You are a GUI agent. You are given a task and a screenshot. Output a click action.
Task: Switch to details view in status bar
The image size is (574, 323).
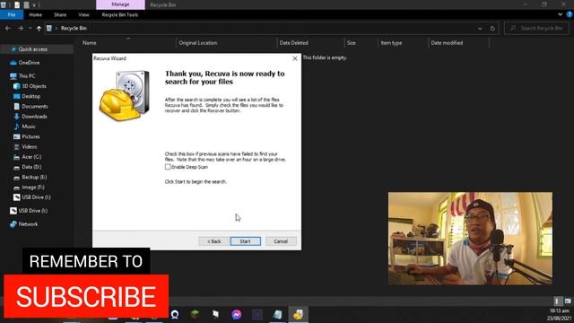point(557,301)
